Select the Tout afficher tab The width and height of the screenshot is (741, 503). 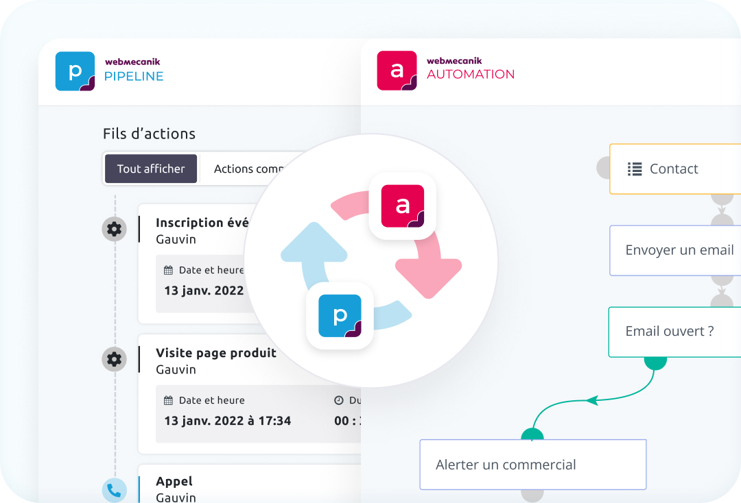[x=151, y=169]
